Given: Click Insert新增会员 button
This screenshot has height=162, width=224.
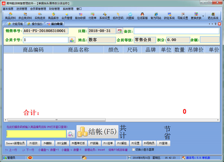Looking at the screenshot, I should coord(15,143).
